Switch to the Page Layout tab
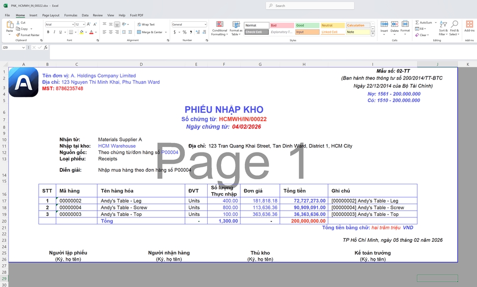Viewport: 477px width, 287px height. [51, 15]
